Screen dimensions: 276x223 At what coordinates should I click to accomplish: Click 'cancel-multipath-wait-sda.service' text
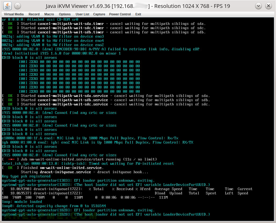click(73, 96)
